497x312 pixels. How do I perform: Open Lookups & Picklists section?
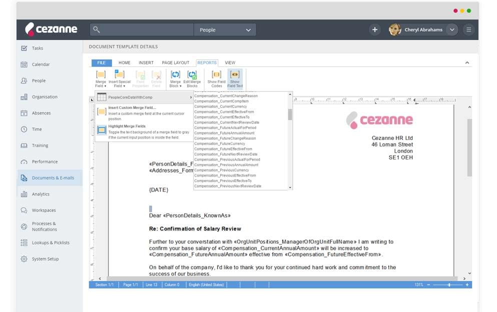point(51,242)
